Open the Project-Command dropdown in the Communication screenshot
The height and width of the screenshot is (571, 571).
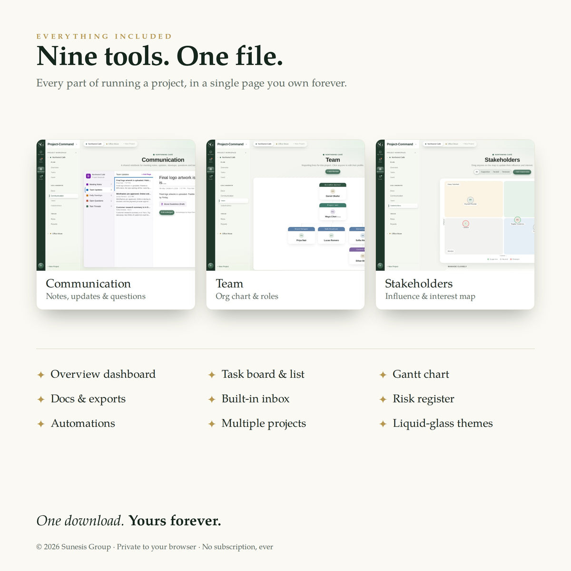coord(62,144)
